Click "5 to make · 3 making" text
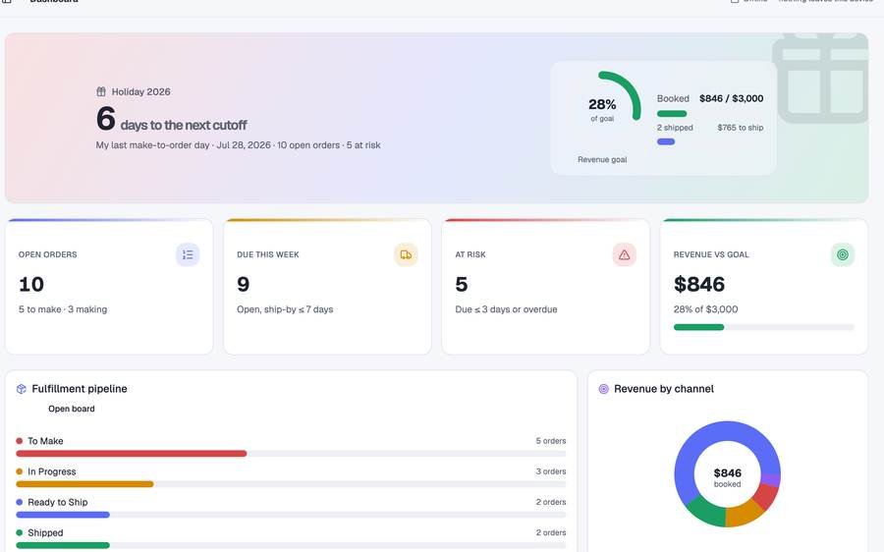884x552 pixels. click(x=63, y=309)
